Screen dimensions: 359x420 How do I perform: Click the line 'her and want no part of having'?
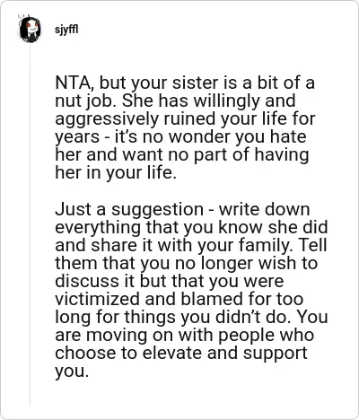182,155
